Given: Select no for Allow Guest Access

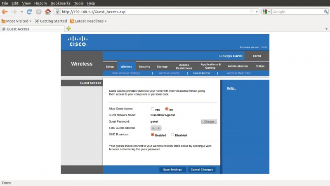Looking at the screenshot, I should 167,109.
